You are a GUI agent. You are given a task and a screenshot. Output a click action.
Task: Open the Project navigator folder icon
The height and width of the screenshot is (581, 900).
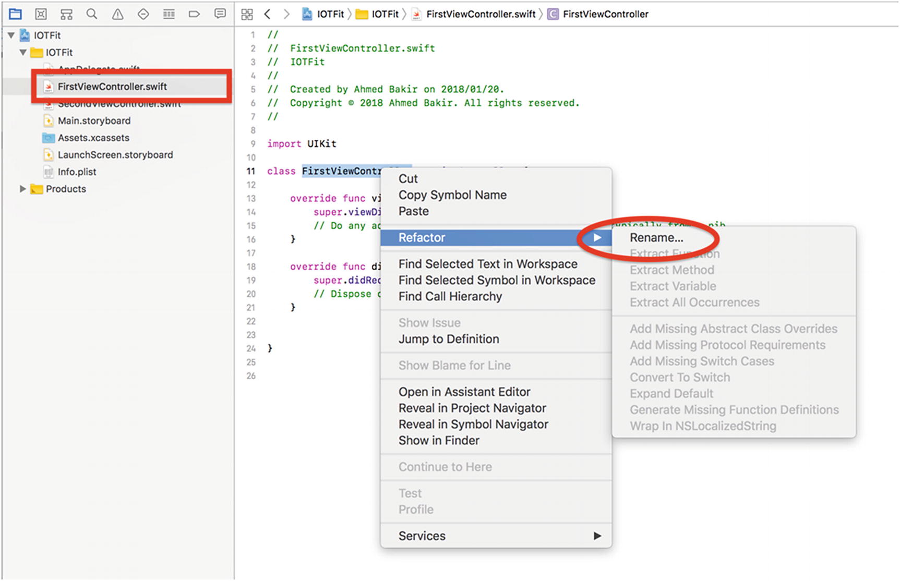click(x=15, y=14)
